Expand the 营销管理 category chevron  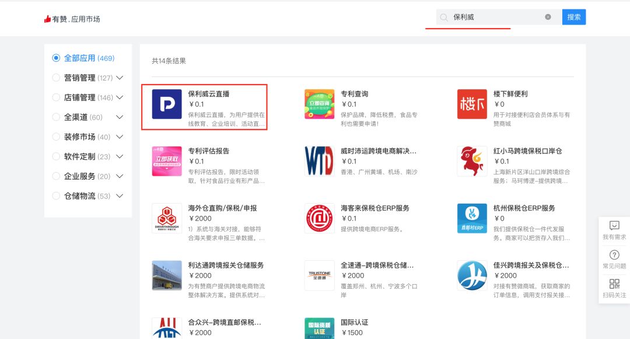click(120, 78)
